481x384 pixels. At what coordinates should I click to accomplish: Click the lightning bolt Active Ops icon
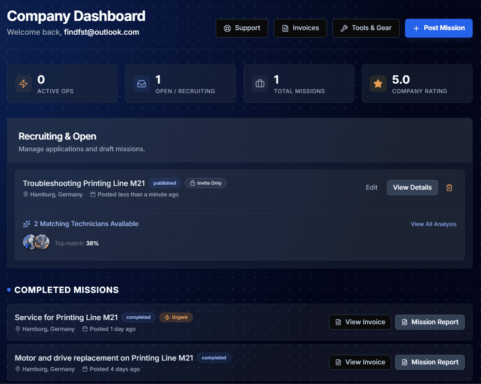(23, 84)
